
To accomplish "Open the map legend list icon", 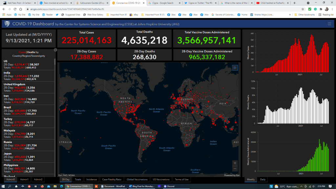I will [x=235, y=68].
